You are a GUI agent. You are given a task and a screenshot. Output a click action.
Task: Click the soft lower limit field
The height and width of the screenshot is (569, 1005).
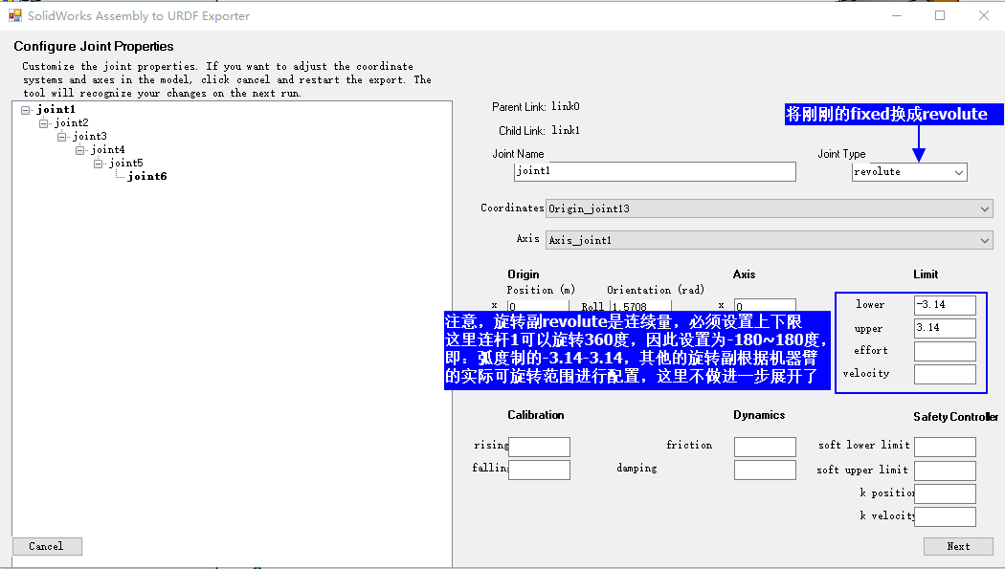945,447
